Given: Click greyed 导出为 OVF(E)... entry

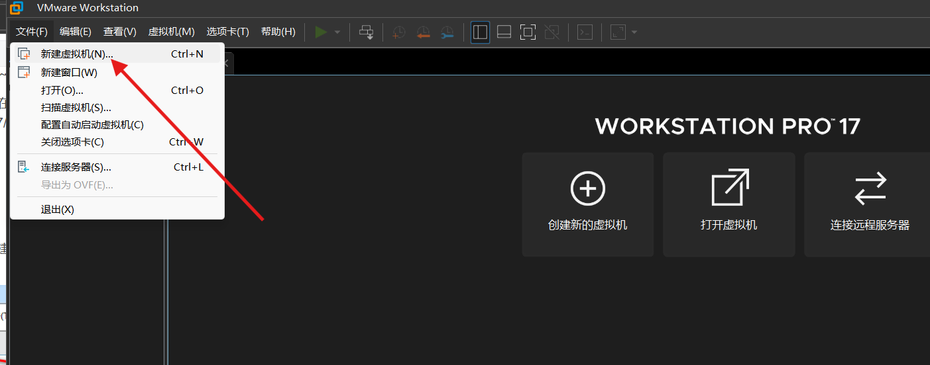Looking at the screenshot, I should tap(117, 185).
